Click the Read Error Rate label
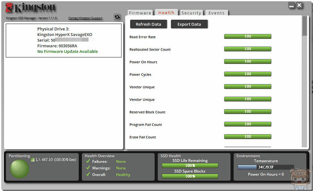The height and width of the screenshot is (191, 313). tap(142, 37)
